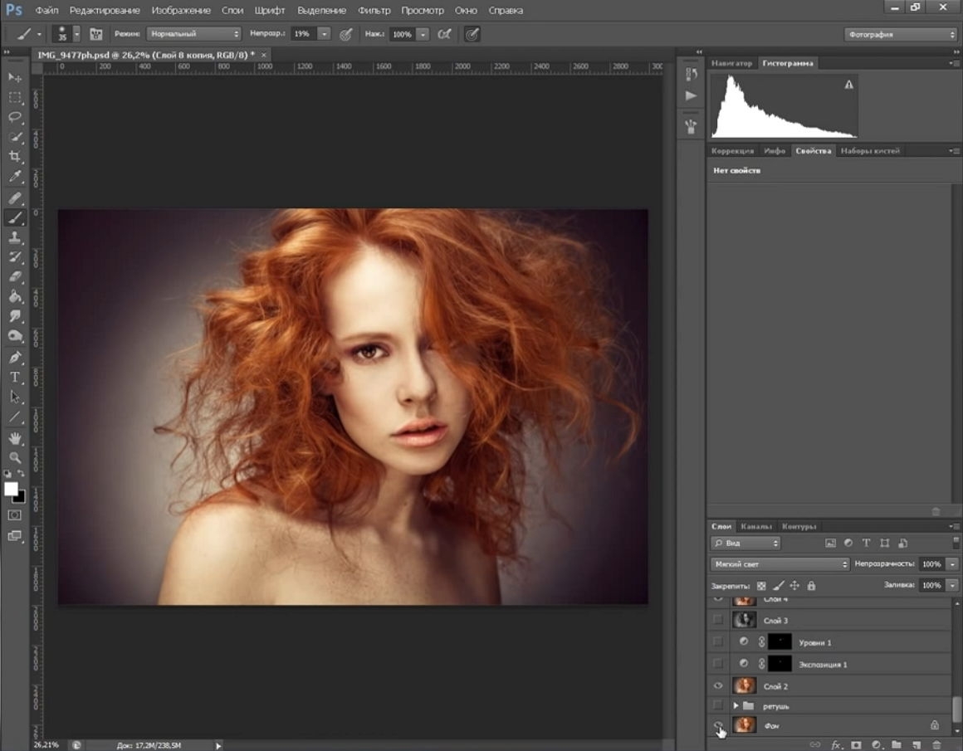
Task: Open workspace Фотография dropdown
Action: coord(901,34)
